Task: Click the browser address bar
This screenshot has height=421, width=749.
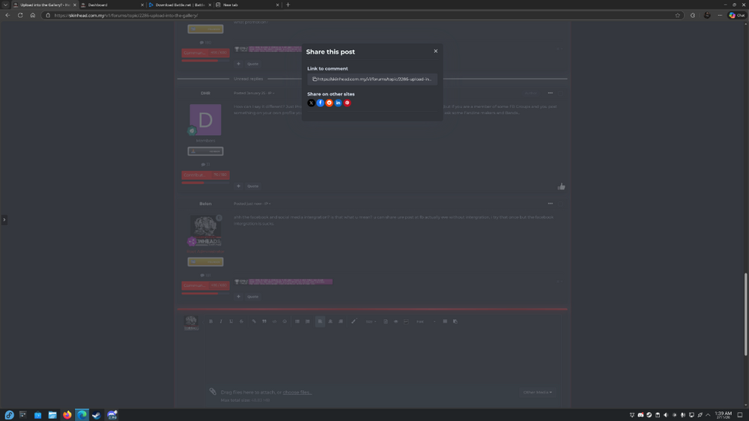Action: click(x=360, y=15)
